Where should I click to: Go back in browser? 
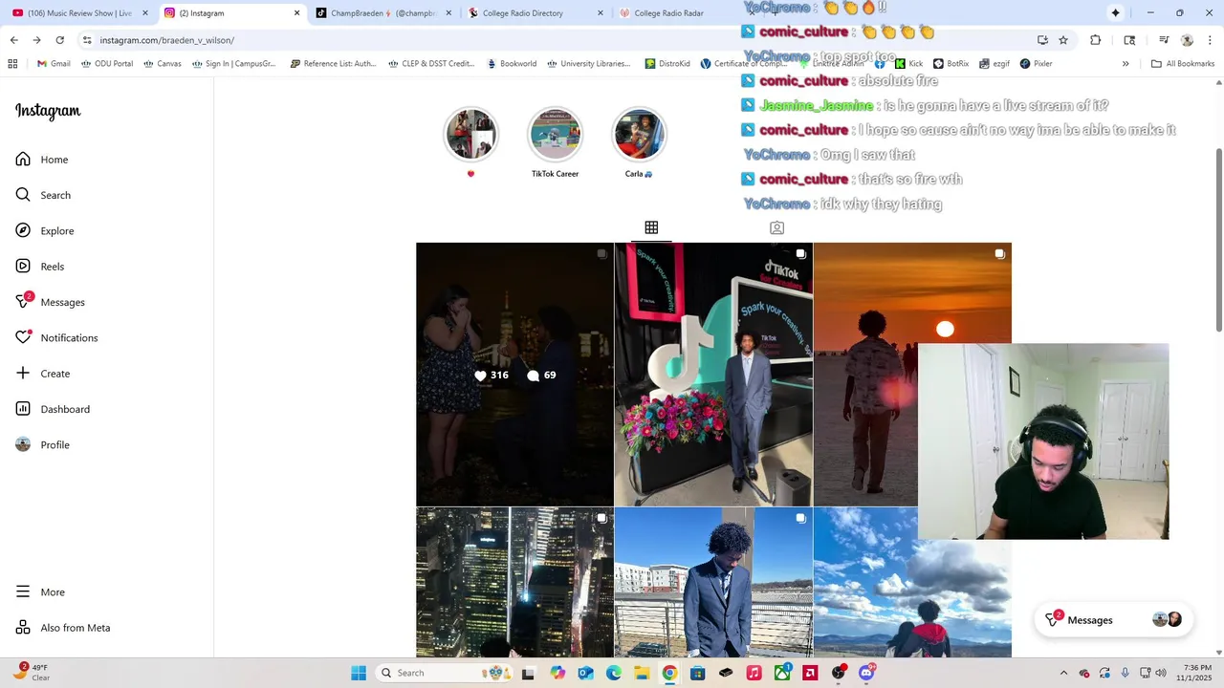coord(14,40)
